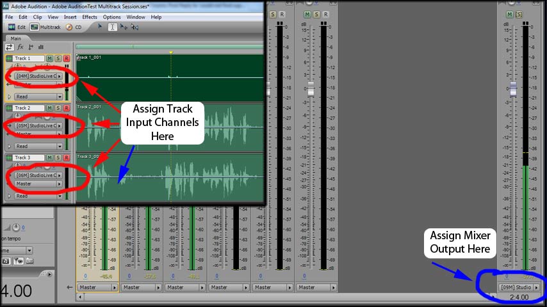The height and width of the screenshot is (307, 547).
Task: Open the File menu
Action: tap(9, 17)
